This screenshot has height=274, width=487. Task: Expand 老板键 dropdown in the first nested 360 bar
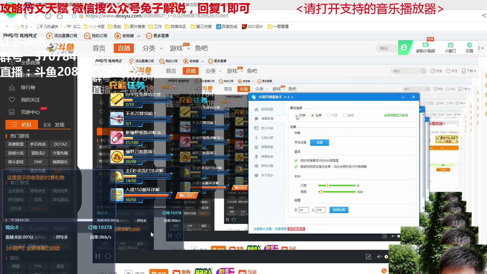pyautogui.click(x=202, y=61)
